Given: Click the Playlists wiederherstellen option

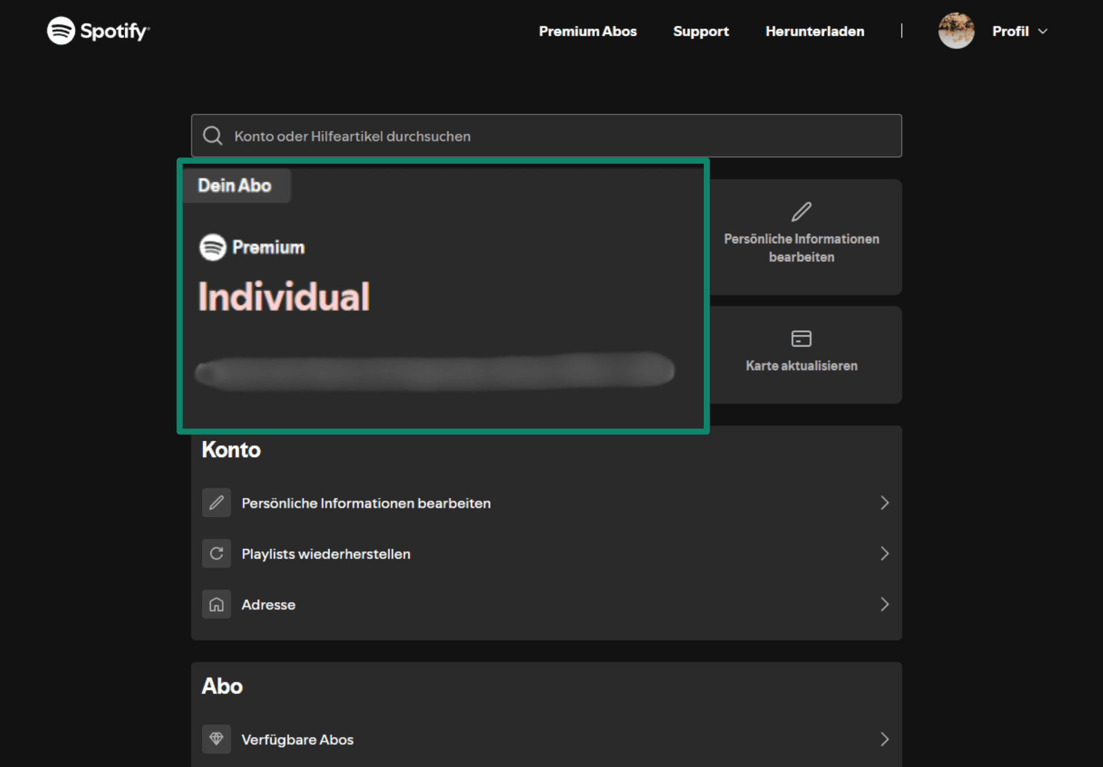Looking at the screenshot, I should pyautogui.click(x=326, y=553).
